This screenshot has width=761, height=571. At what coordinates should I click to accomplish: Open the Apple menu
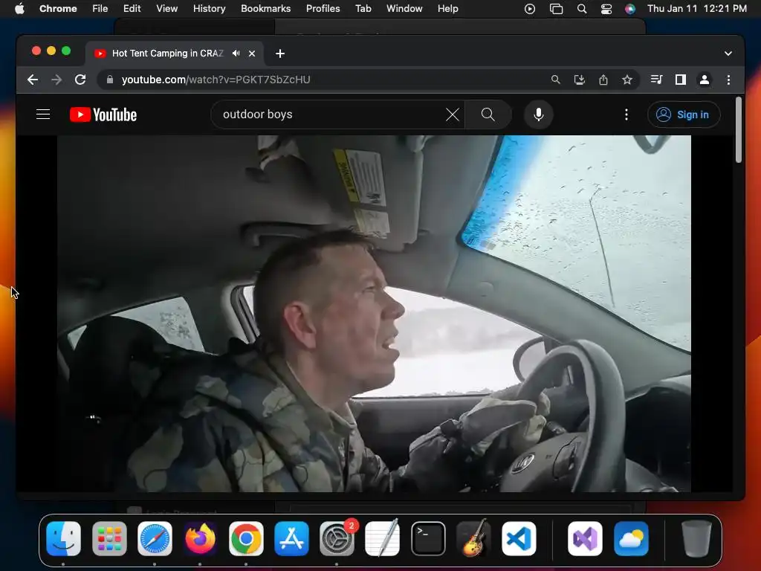pos(19,9)
